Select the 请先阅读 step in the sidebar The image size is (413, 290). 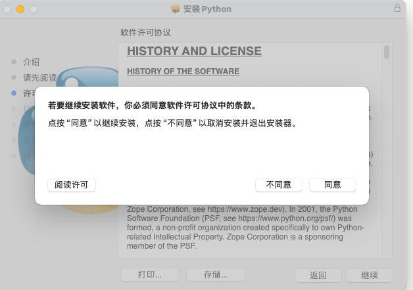pos(40,77)
